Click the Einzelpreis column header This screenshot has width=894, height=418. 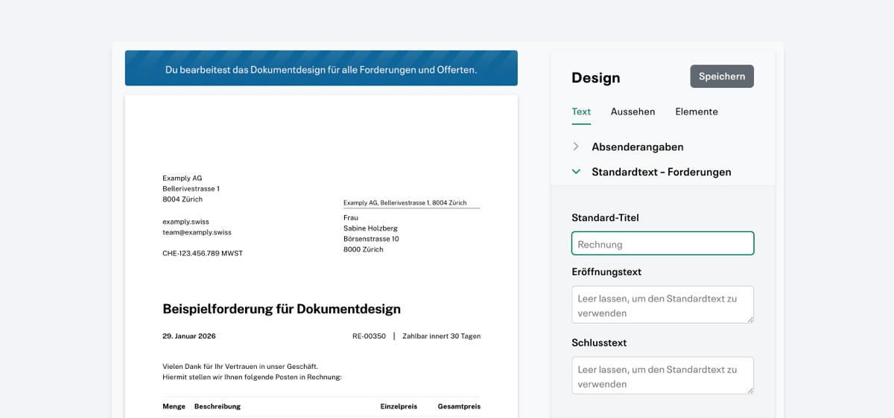(x=399, y=407)
